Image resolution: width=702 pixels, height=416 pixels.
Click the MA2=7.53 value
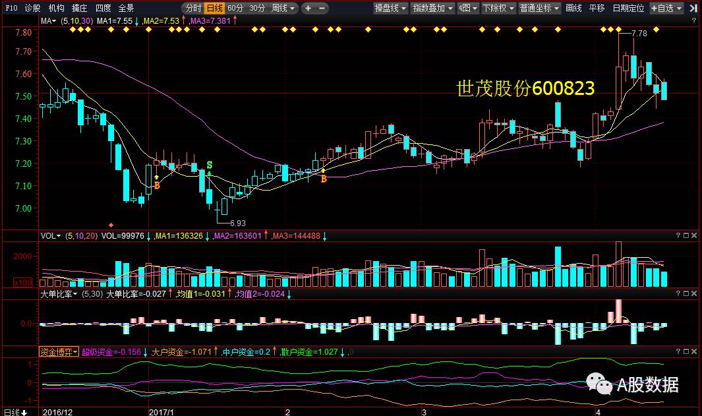click(161, 21)
